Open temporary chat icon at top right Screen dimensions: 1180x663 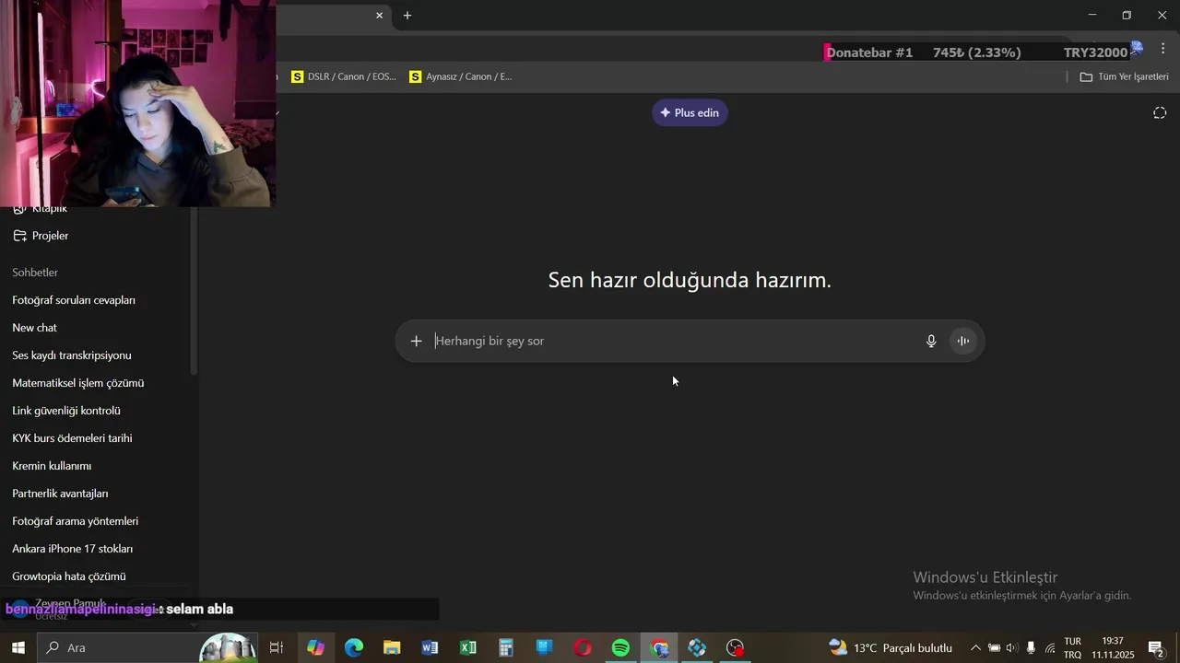[1160, 112]
